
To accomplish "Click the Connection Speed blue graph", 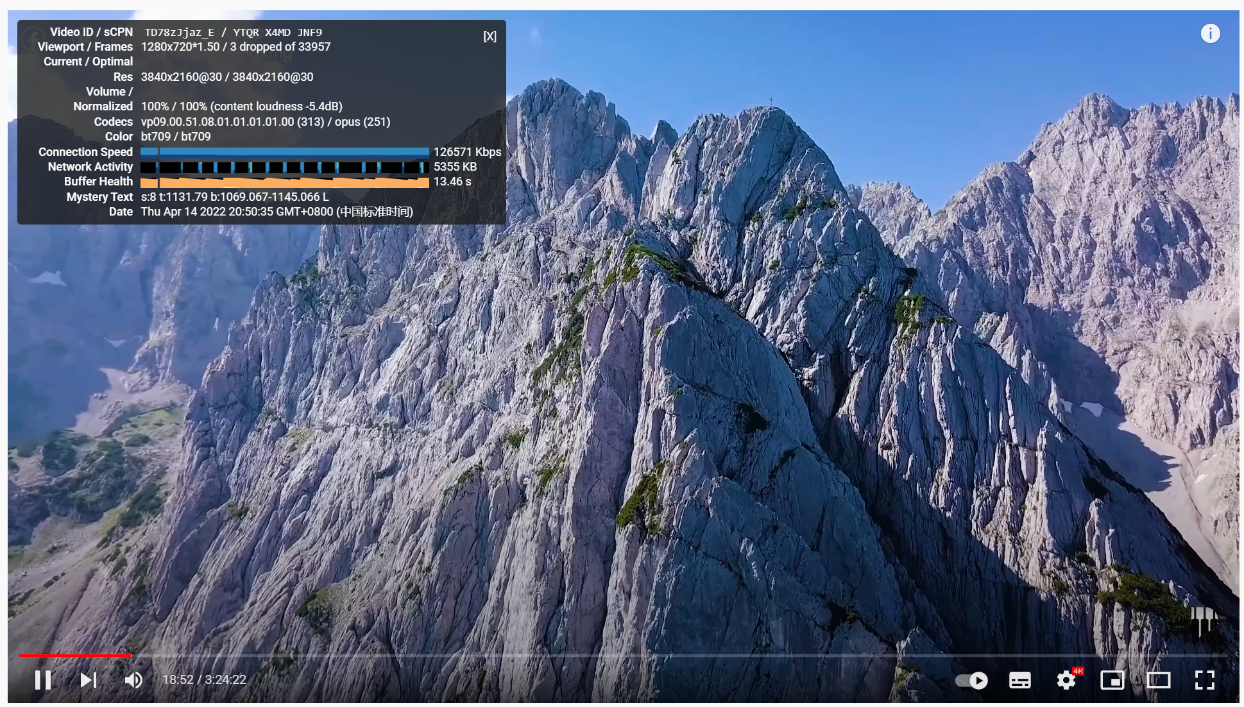I will coord(284,152).
